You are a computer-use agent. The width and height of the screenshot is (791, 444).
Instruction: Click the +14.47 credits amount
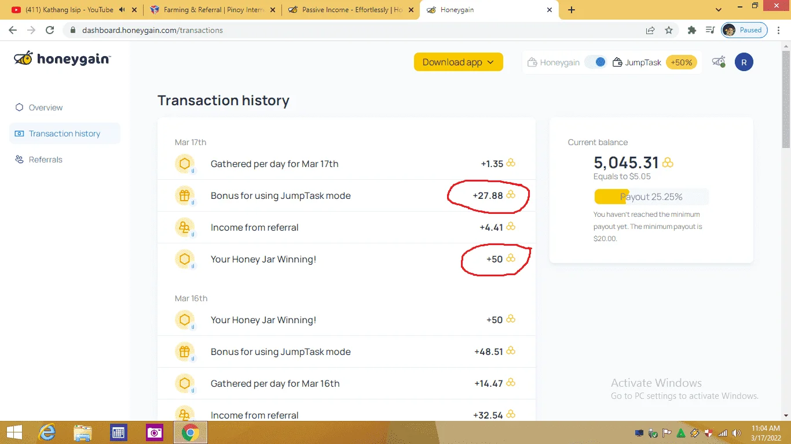[x=489, y=383]
